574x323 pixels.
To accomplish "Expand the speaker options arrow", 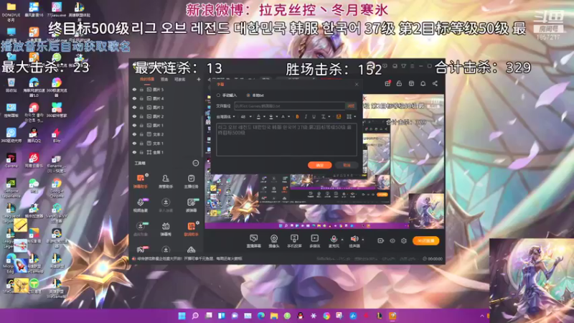I will pyautogui.click(x=363, y=240).
